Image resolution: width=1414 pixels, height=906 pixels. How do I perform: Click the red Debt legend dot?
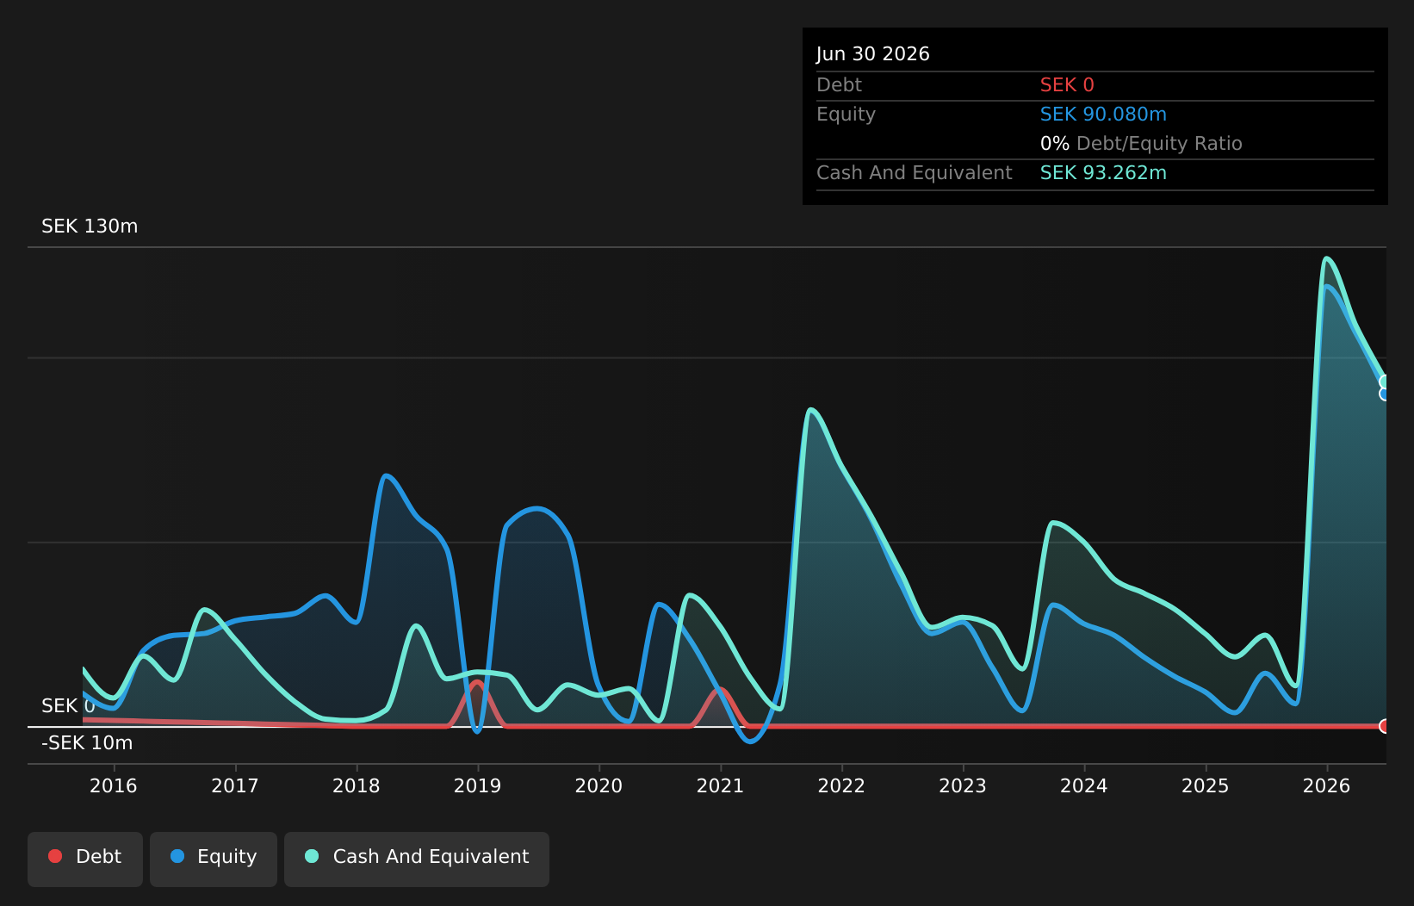(x=55, y=856)
